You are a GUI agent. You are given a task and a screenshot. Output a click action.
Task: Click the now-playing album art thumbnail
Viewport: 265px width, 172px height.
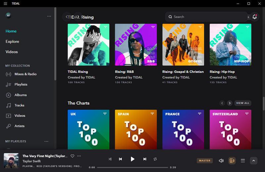(x=11, y=161)
